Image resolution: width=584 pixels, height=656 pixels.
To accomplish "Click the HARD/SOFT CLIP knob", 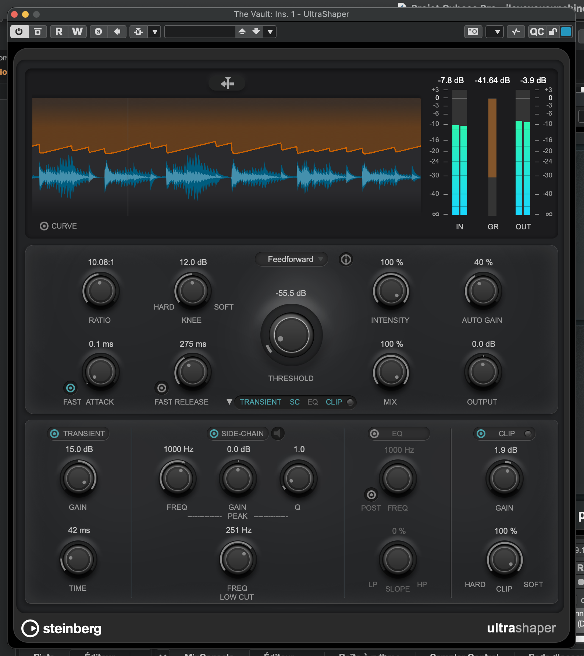I will coord(505,560).
